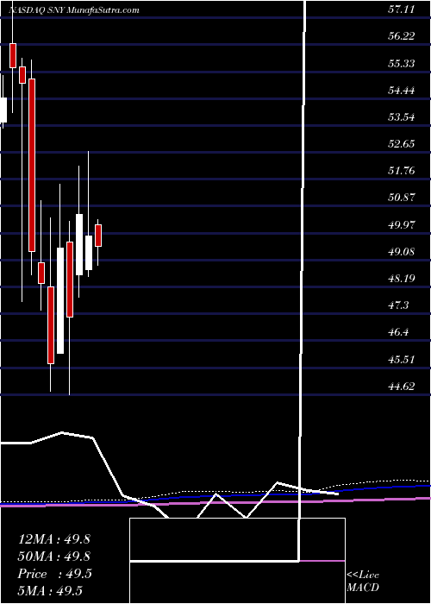Viewport: 431px width, 604px height.
Task: Click the Price : 49.5 readout
Action: 54,574
